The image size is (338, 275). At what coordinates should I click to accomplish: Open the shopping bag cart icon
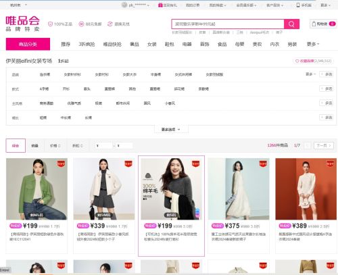point(314,24)
